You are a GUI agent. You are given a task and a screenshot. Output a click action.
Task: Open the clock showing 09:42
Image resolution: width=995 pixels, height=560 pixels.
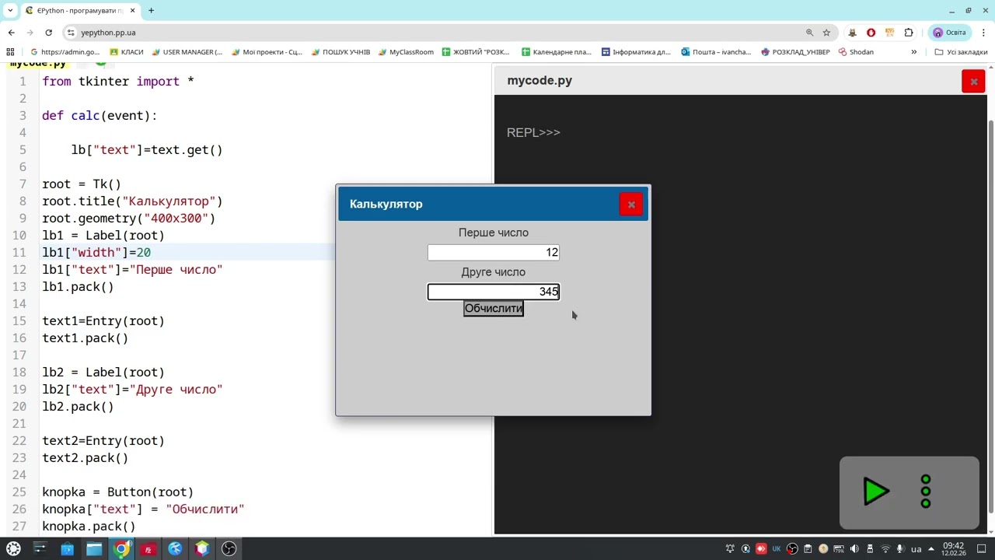pyautogui.click(x=953, y=549)
